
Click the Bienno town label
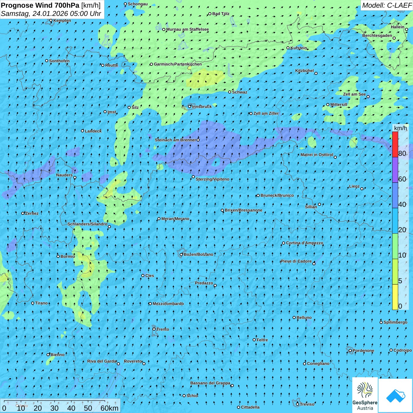click(57, 355)
